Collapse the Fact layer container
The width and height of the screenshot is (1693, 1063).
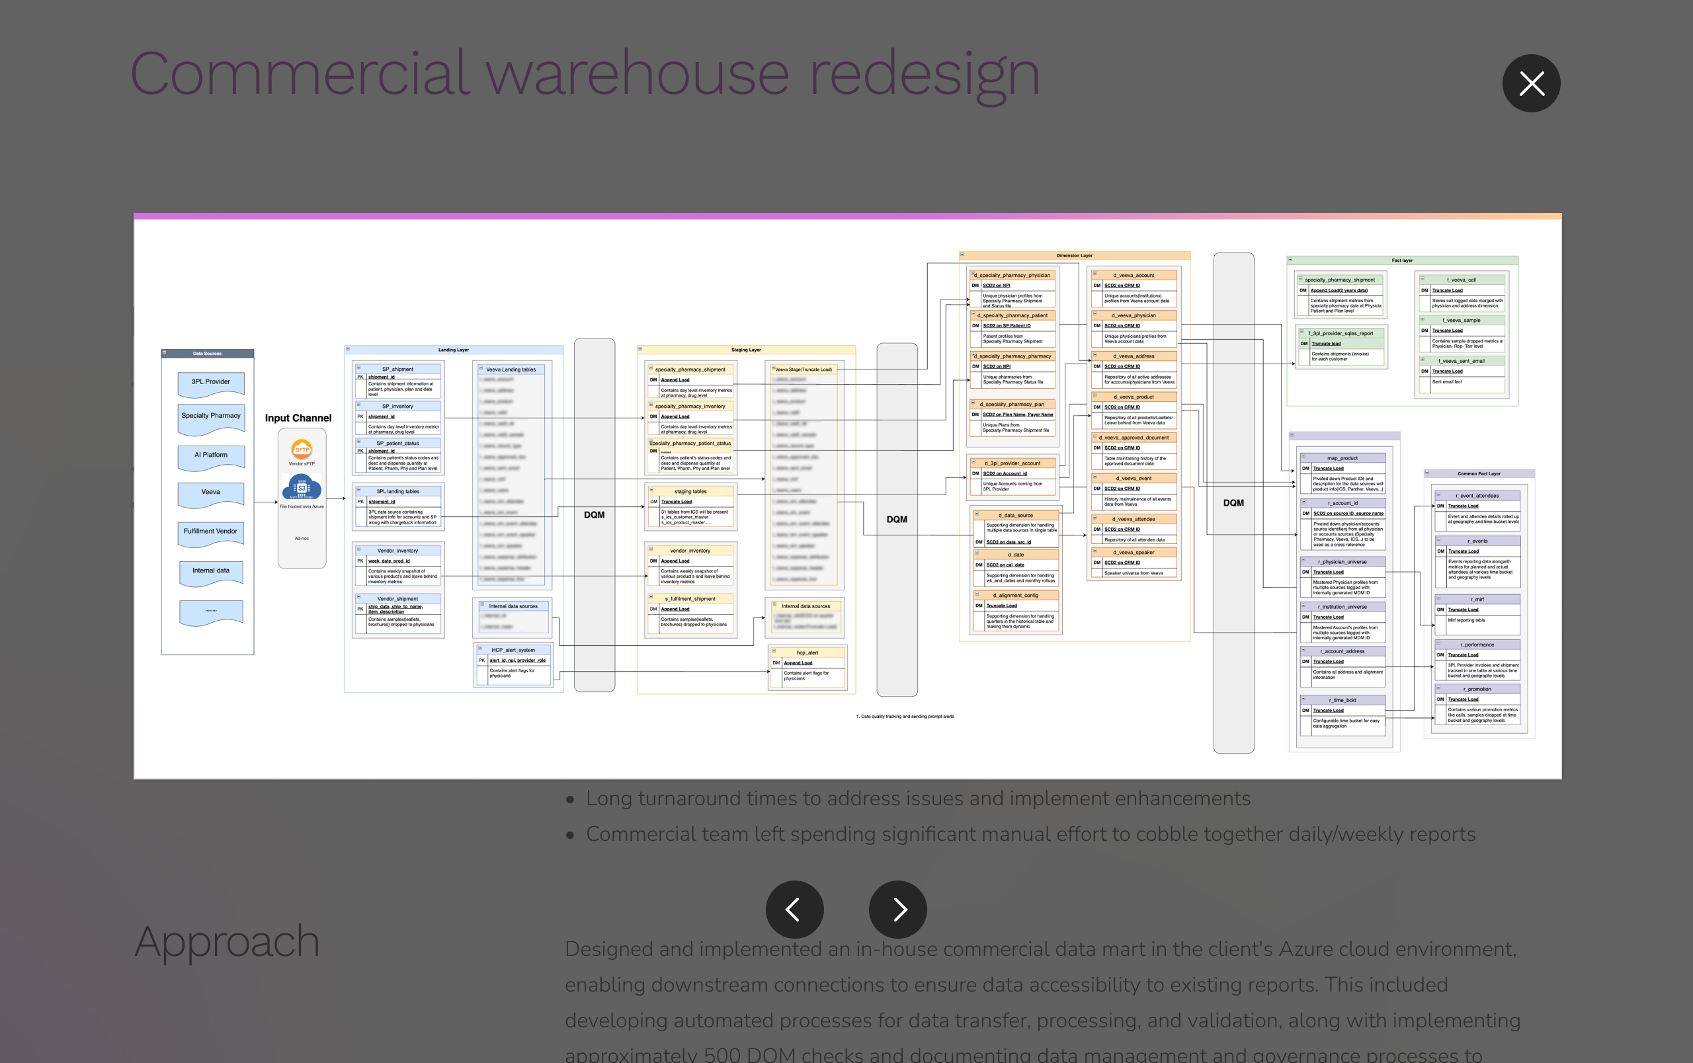[1290, 260]
